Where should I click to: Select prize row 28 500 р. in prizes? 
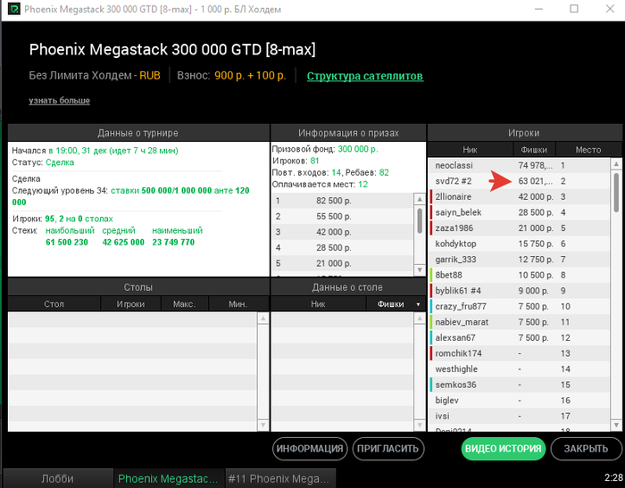[x=343, y=247]
